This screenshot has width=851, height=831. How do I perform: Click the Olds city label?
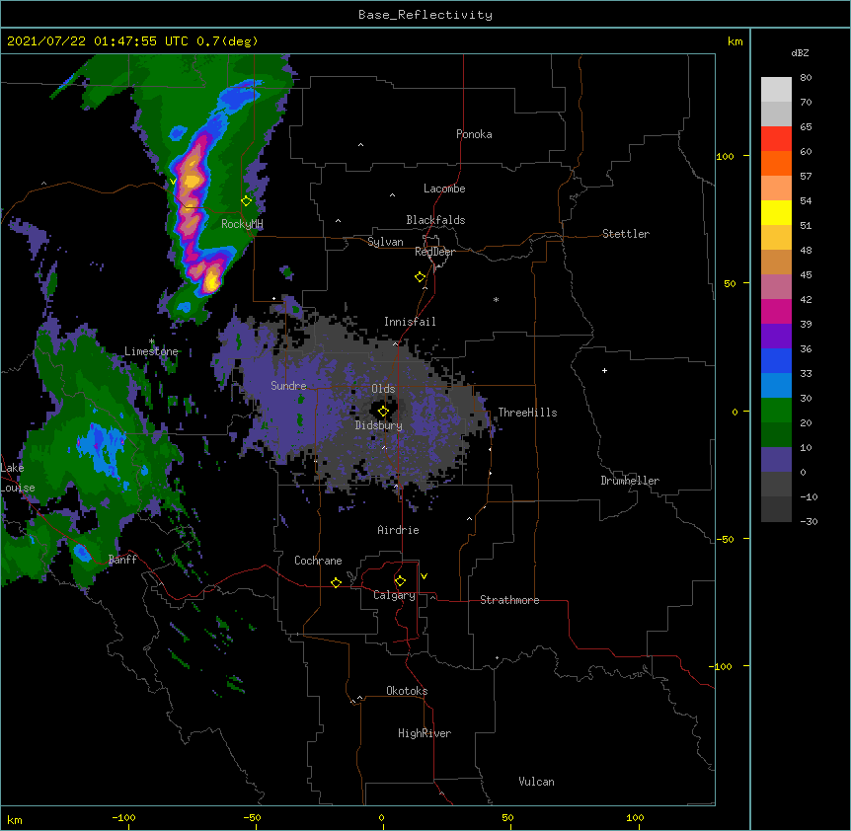[x=383, y=389]
